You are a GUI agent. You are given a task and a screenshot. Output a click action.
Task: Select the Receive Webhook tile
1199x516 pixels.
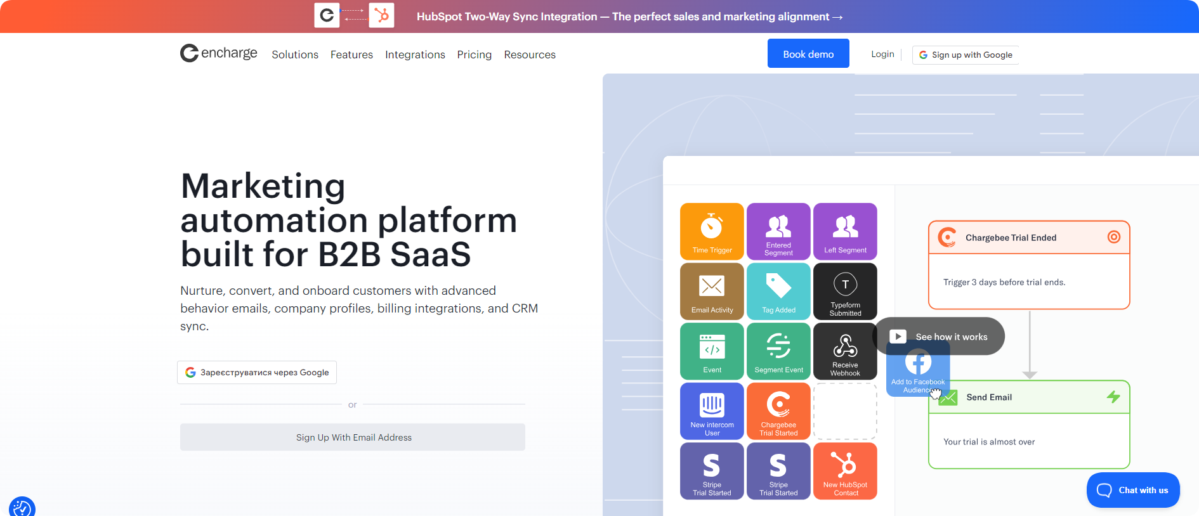pyautogui.click(x=845, y=351)
